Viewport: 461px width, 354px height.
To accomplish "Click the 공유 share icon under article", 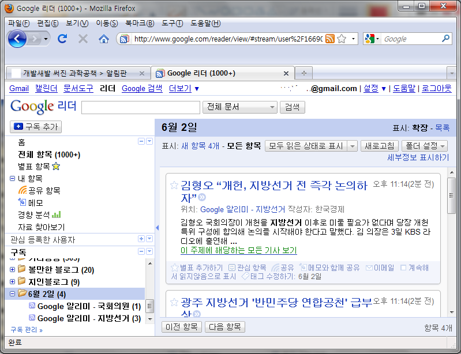I will pyautogui.click(x=275, y=268).
